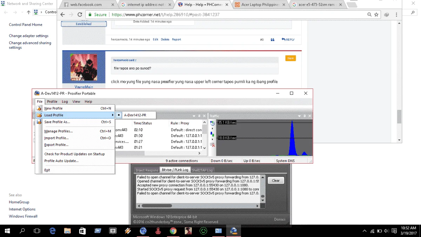Switch to Shell2TAP Log tab
This screenshot has height=237, width=421.
[x=202, y=170]
